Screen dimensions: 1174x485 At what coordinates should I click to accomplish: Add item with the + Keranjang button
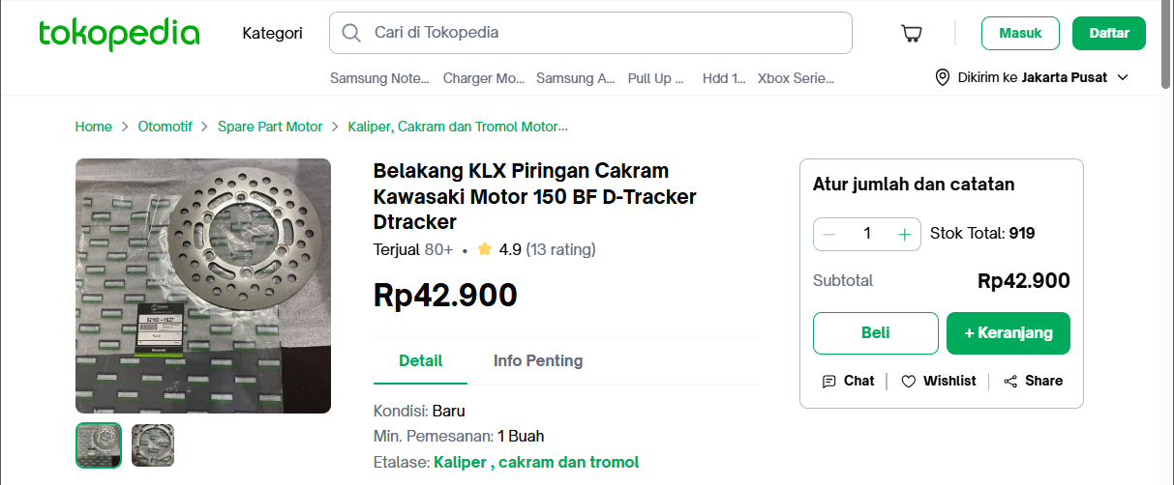(1008, 333)
